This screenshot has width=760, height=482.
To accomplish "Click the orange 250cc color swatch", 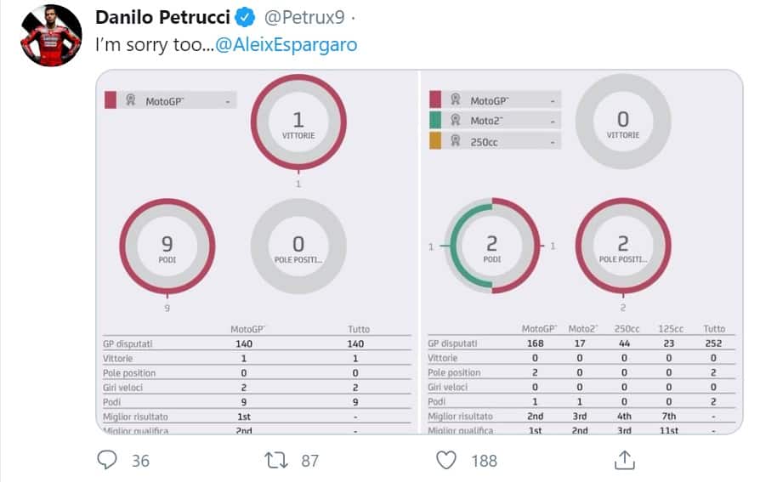I will tap(436, 141).
